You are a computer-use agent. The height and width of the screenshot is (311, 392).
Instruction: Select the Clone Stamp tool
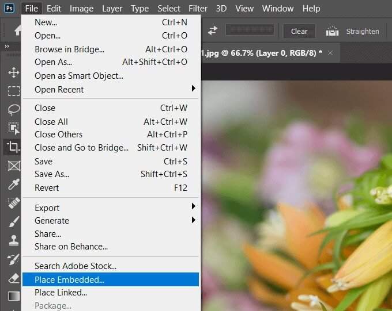(14, 240)
